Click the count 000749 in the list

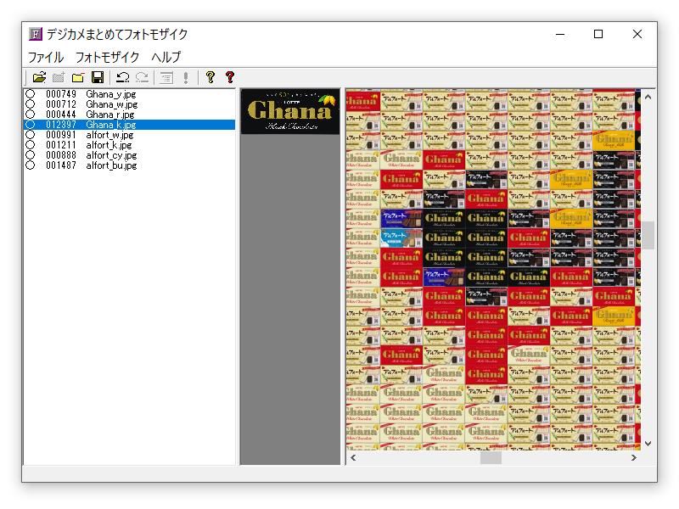[61, 94]
